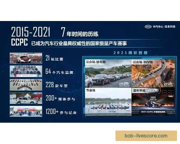Click the '1200+ 参与记者' statistic

point(61,112)
